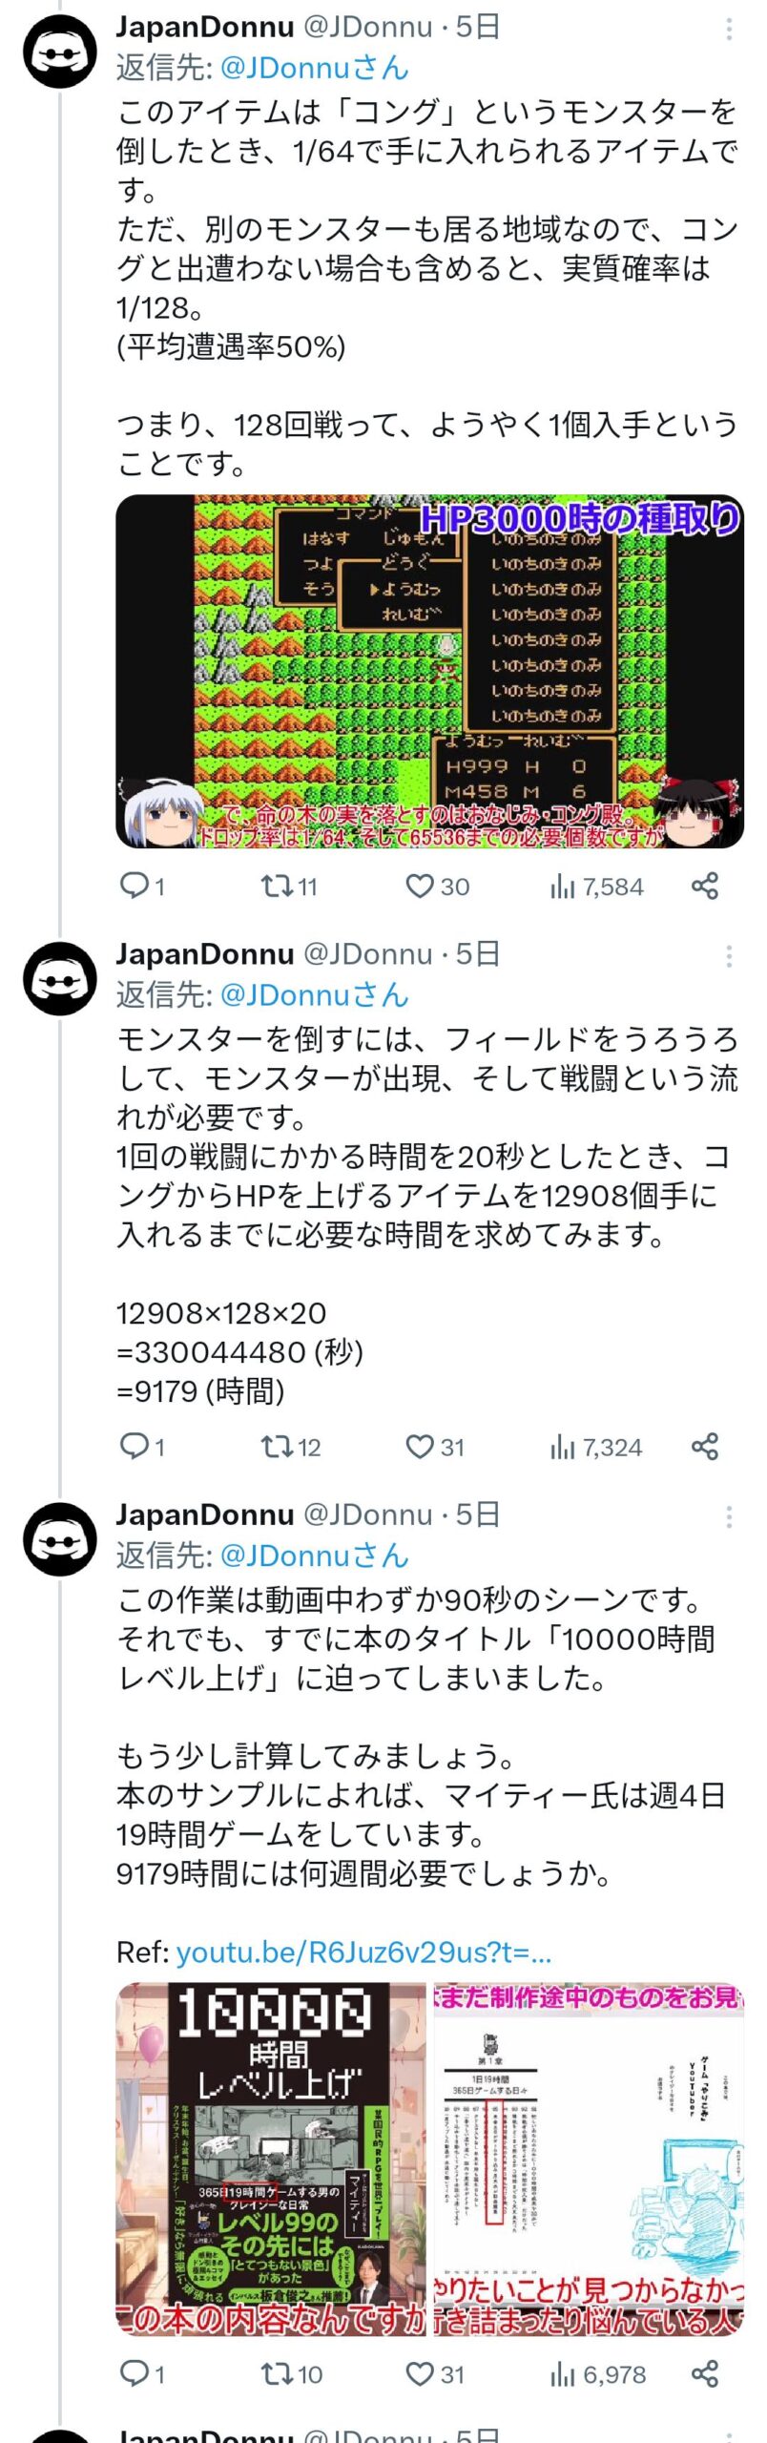Open more options on second tweet
767x2443 pixels.
pyautogui.click(x=729, y=955)
